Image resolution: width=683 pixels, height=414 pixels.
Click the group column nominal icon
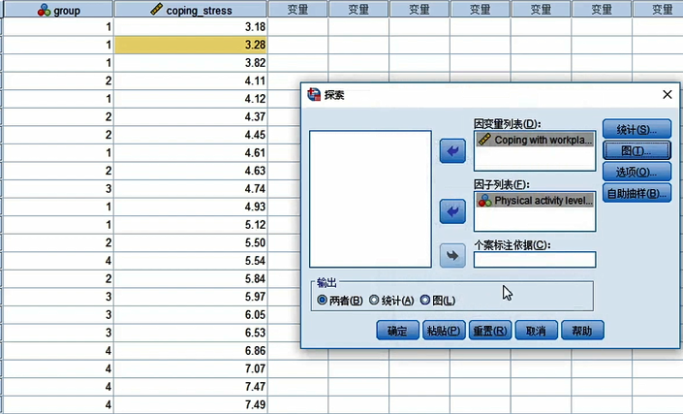click(x=44, y=10)
